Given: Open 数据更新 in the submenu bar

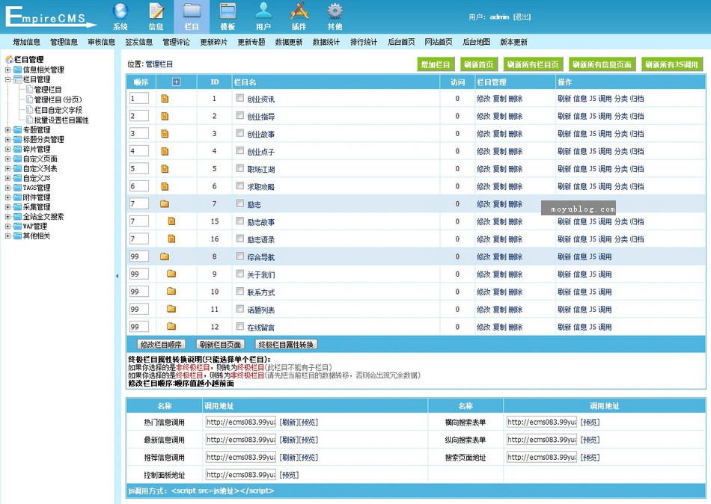Looking at the screenshot, I should [289, 42].
